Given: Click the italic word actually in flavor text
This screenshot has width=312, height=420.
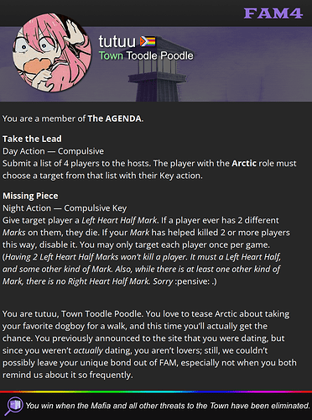Looking at the screenshot, I should tap(88, 350).
